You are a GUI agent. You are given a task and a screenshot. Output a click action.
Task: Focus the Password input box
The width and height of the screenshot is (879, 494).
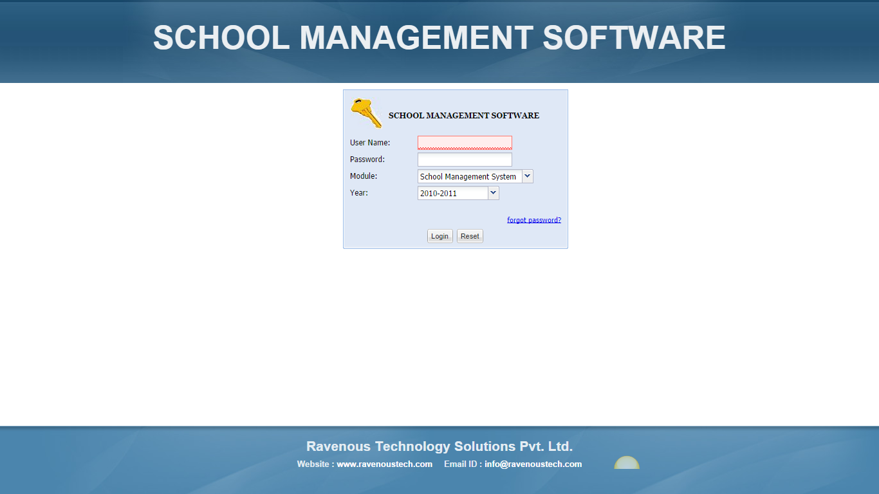[465, 160]
